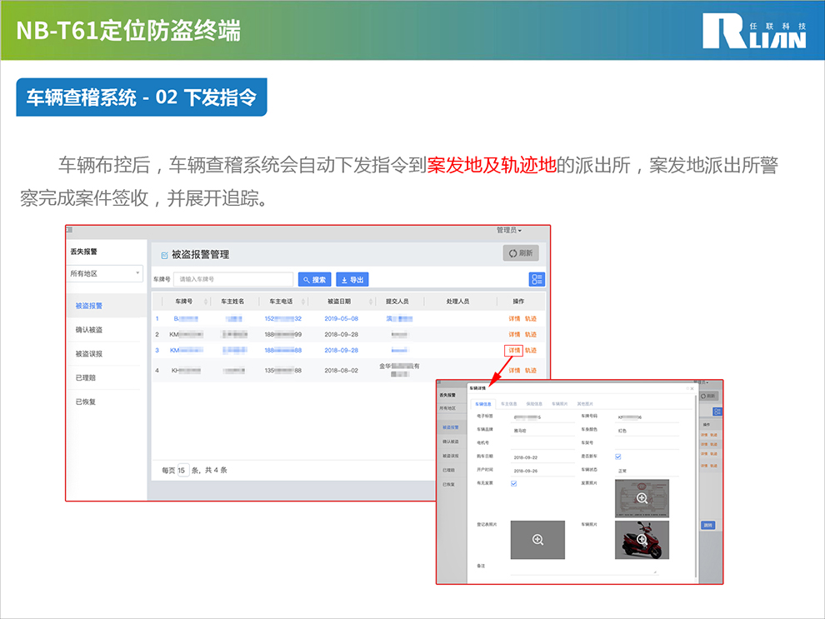The image size is (825, 619).
Task: Zoom the vehicle photo (车辆照片) of scooter
Action: click(642, 540)
